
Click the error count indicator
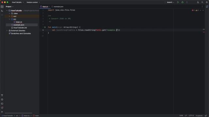pyautogui.click(x=193, y=10)
